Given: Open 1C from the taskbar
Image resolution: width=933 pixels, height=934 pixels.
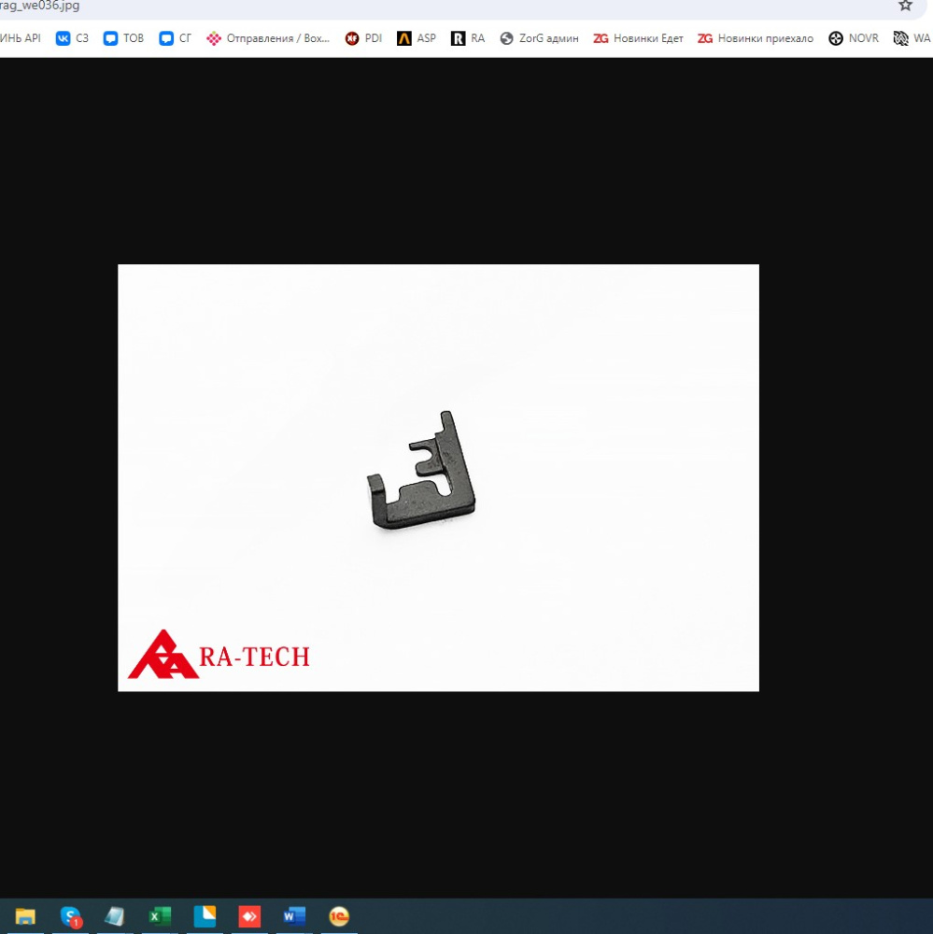Looking at the screenshot, I should [x=339, y=916].
